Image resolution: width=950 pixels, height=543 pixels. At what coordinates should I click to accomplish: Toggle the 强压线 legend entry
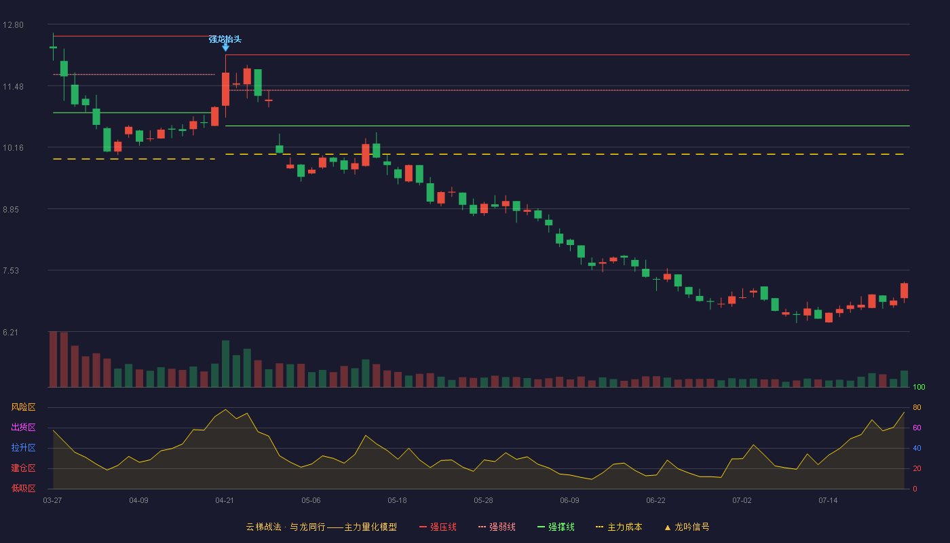[x=438, y=527]
